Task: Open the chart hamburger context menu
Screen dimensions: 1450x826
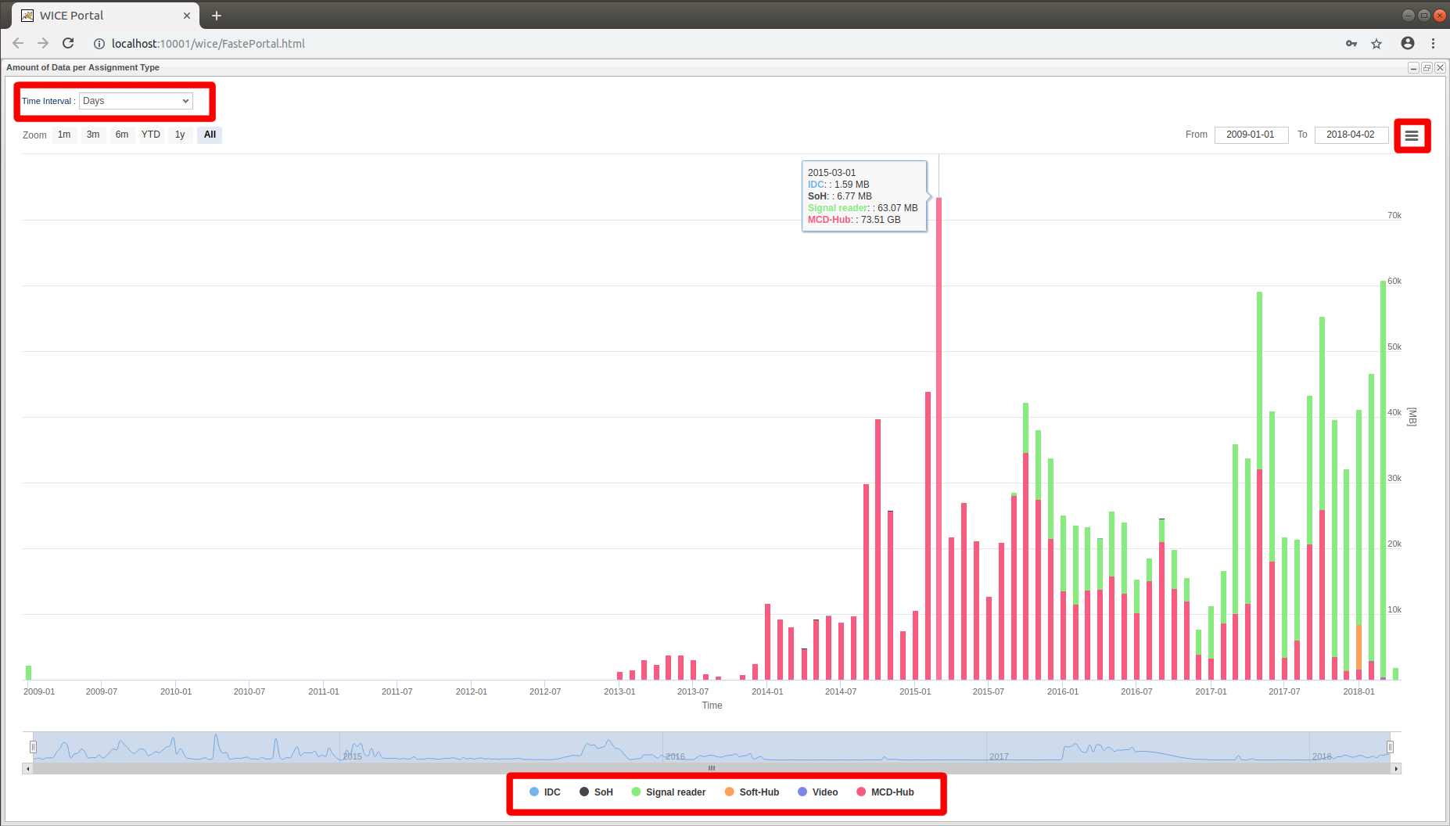Action: [x=1411, y=136]
